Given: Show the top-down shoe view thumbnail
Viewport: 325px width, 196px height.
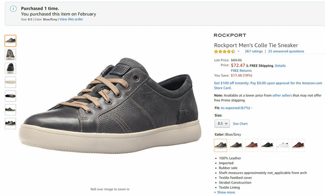Looking at the screenshot, I should point(10,96).
